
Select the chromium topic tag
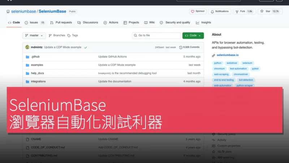pyautogui.click(x=219, y=69)
